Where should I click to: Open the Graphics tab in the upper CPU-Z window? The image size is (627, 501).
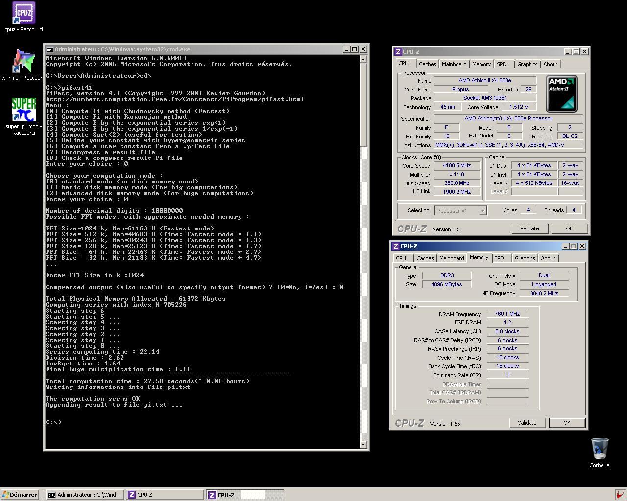[x=528, y=64]
